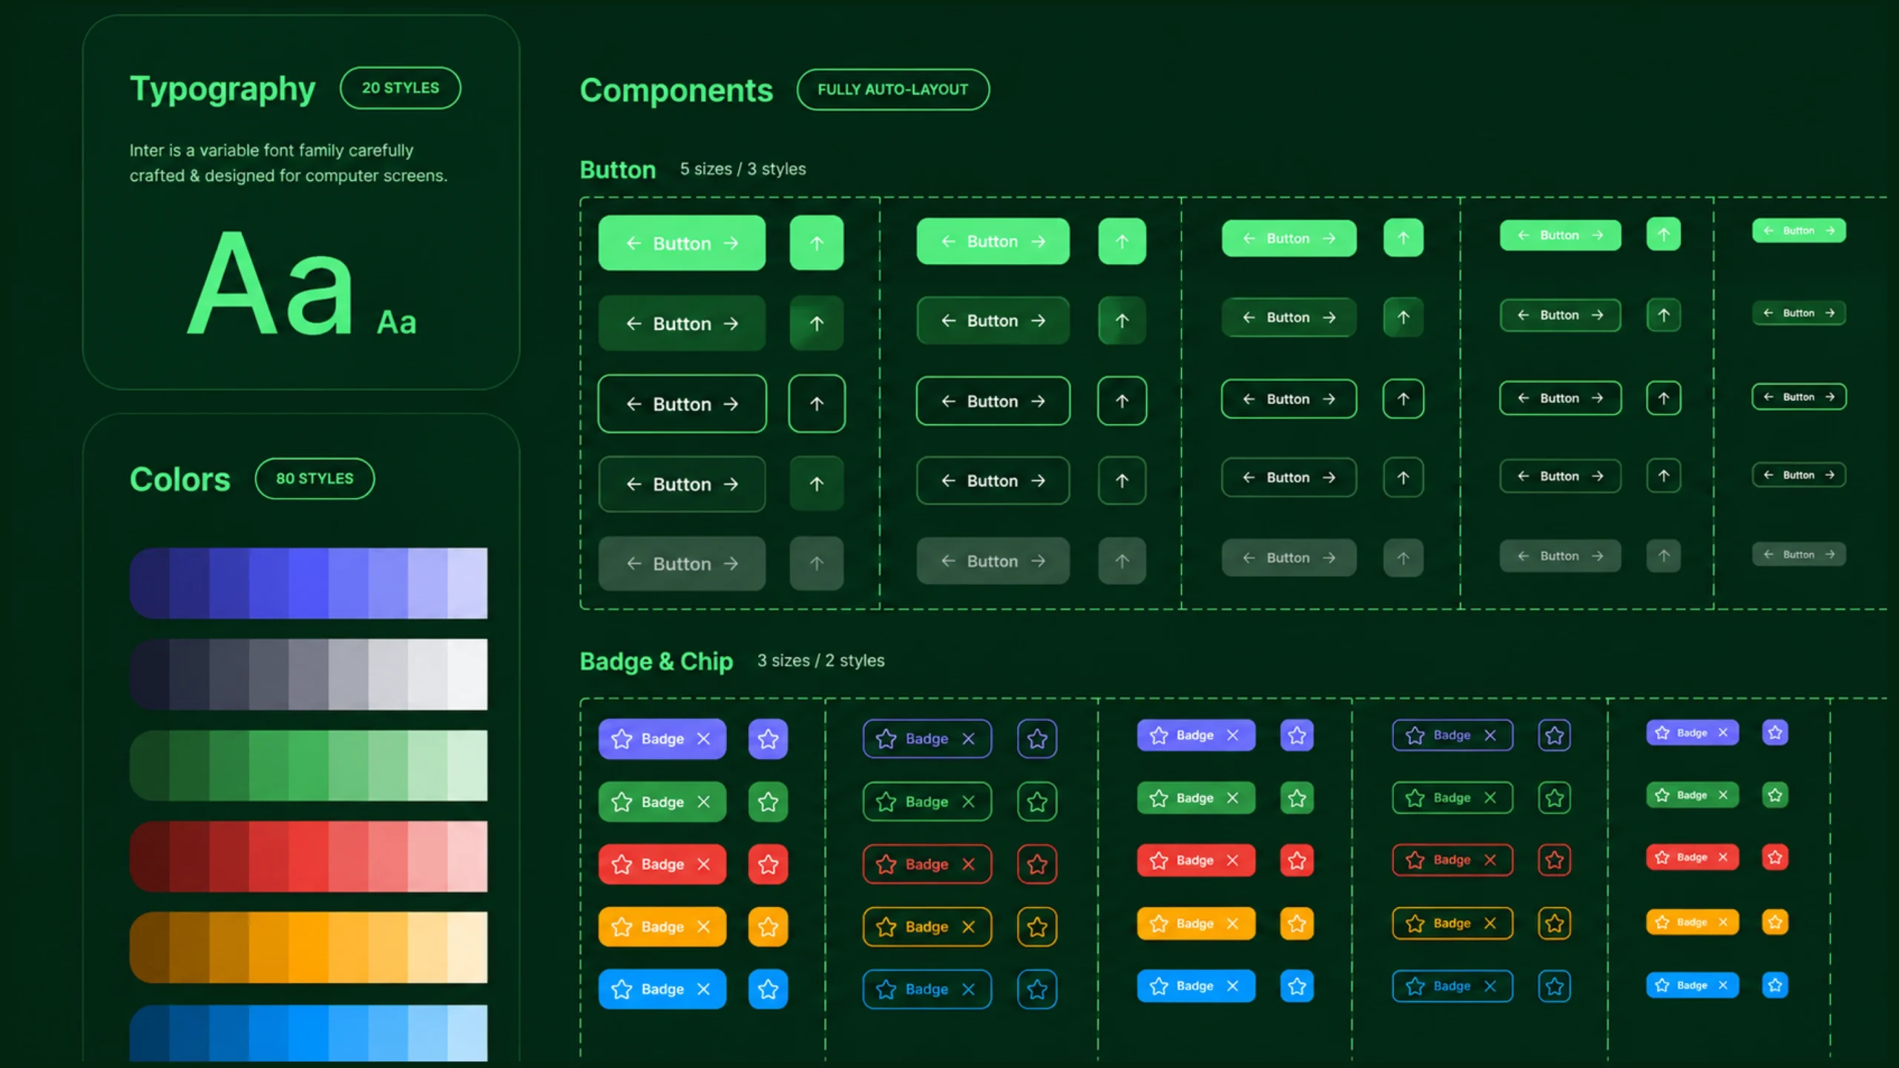1899x1068 pixels.
Task: Dismiss the large outlined orange Badge with its X
Action: [x=968, y=926]
